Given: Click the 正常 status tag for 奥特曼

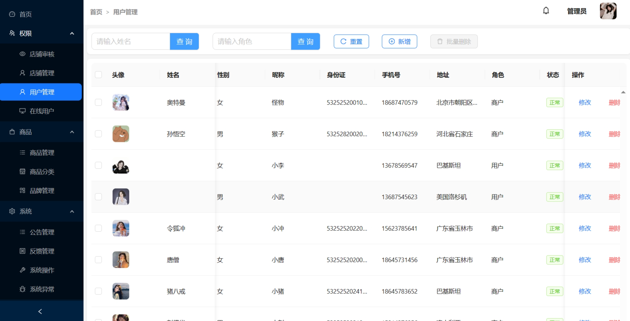Looking at the screenshot, I should click(x=555, y=102).
